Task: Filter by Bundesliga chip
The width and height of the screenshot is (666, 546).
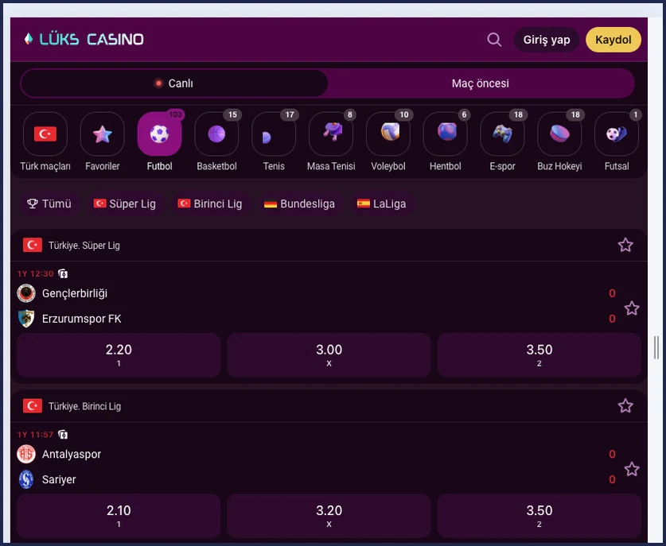Action: [x=299, y=204]
